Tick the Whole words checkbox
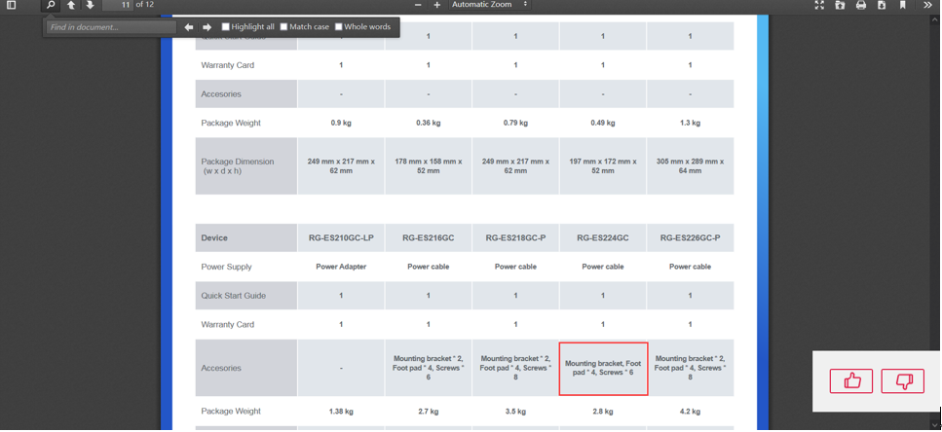 pos(339,27)
